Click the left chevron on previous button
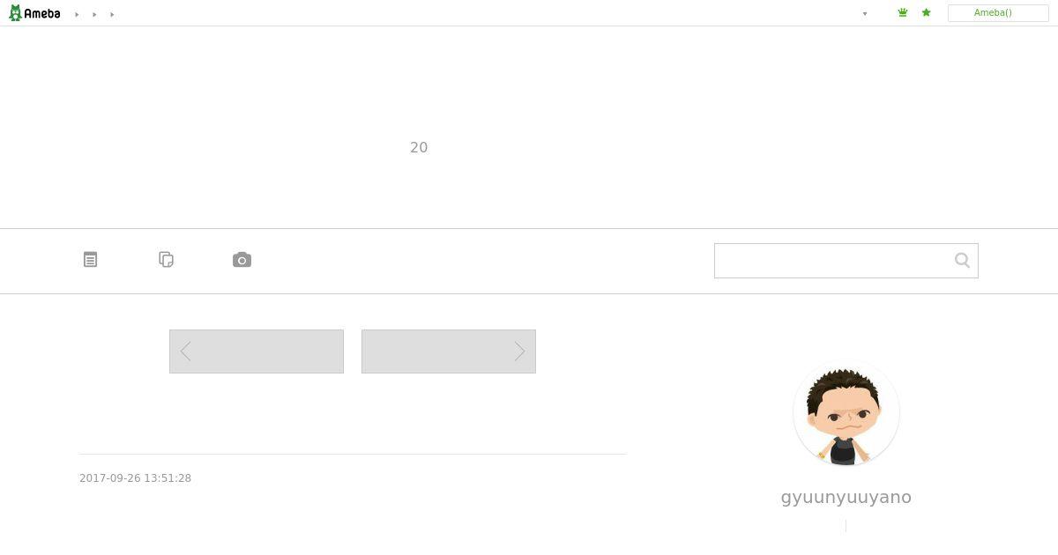1058x555 pixels. (185, 351)
